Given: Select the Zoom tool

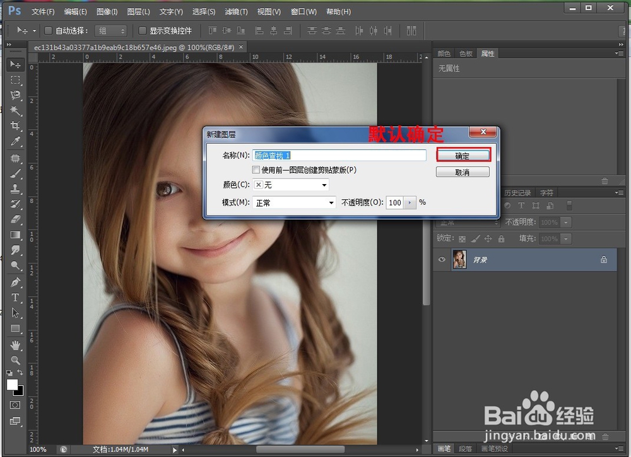Looking at the screenshot, I should 15,360.
